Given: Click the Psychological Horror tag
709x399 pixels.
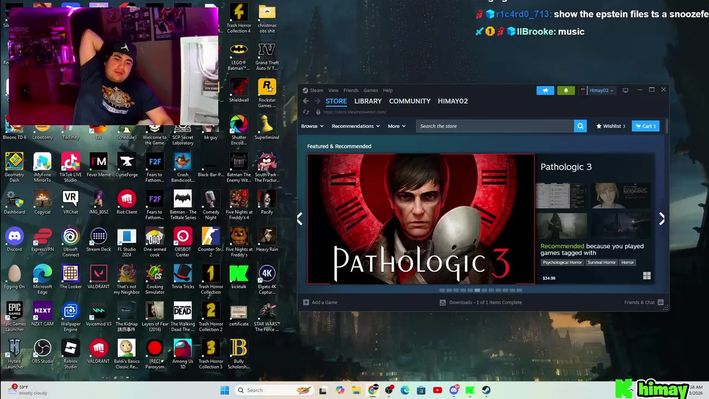Looking at the screenshot, I should point(562,263).
